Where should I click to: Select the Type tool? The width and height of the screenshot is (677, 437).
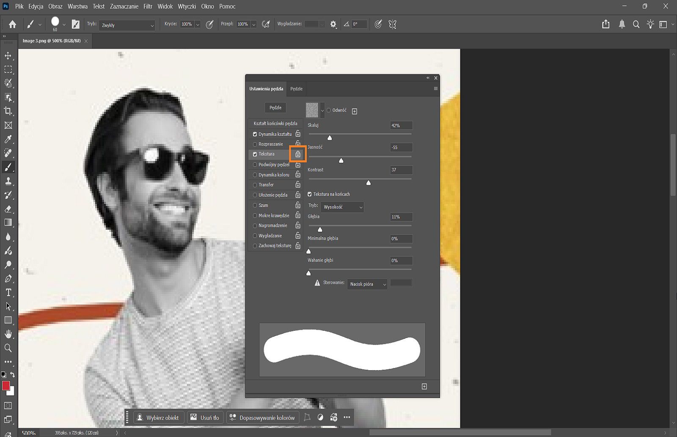point(8,292)
